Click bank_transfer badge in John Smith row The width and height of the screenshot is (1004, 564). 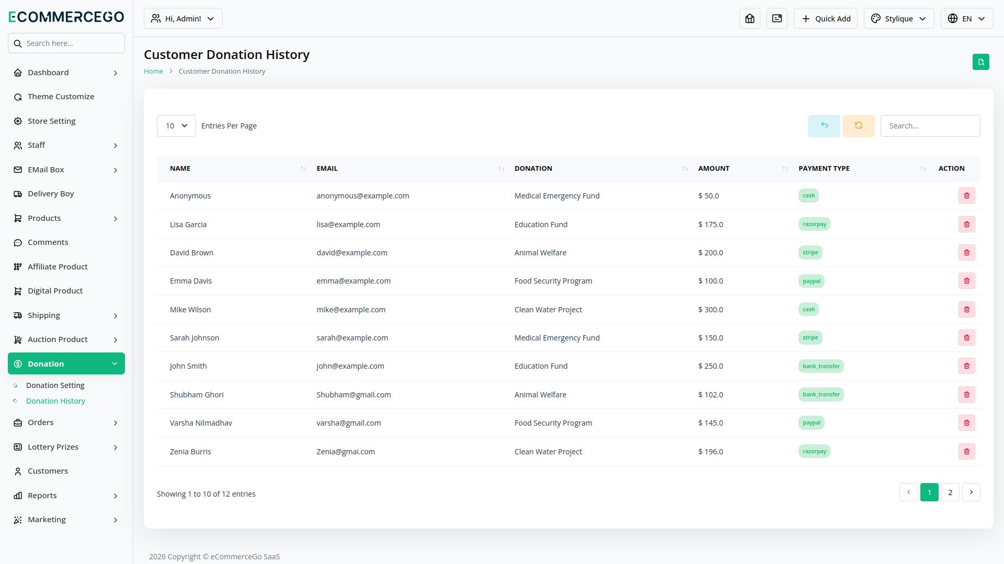pos(821,366)
